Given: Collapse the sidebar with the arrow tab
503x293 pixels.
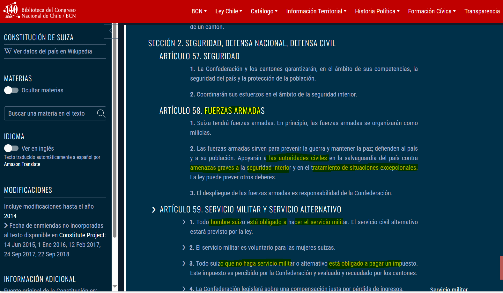Looking at the screenshot, I should point(110,31).
